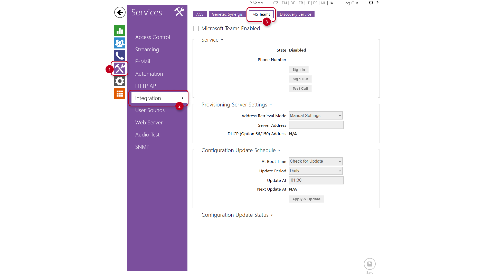The width and height of the screenshot is (493, 277).
Task: Switch to the Discovery Service tab
Action: [296, 14]
